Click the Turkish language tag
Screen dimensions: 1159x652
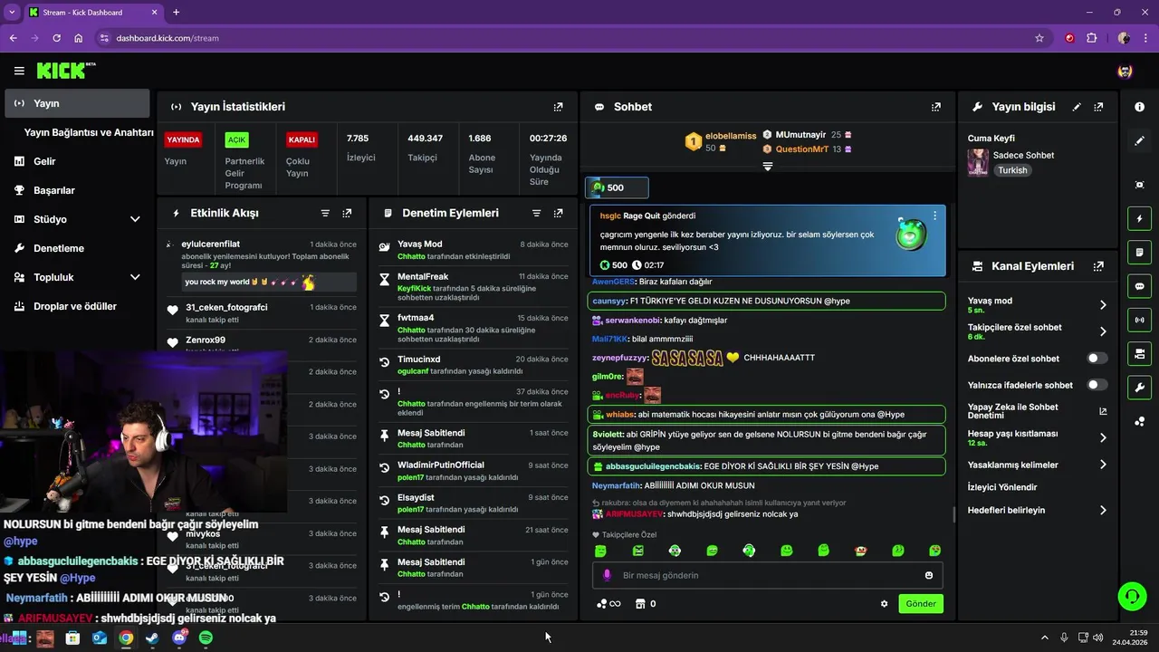(x=1012, y=170)
